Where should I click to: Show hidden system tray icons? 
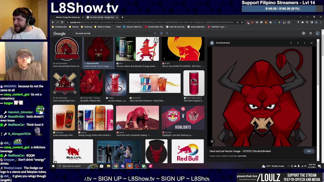click(288, 166)
